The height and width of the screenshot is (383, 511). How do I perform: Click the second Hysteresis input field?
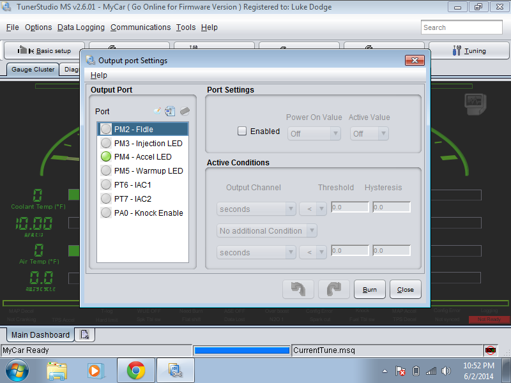click(392, 250)
